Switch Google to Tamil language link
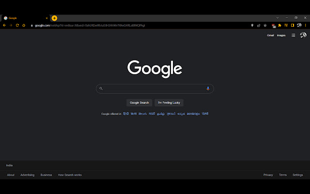 coord(161,114)
